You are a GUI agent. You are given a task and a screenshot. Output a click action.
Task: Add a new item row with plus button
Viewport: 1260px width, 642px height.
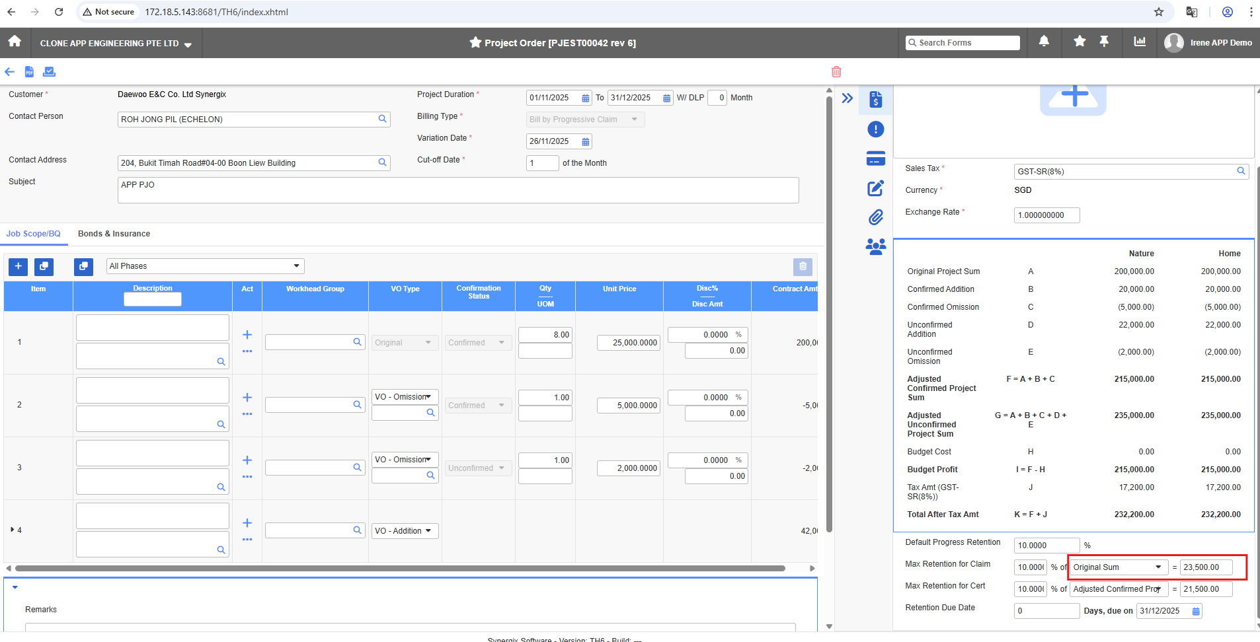(x=18, y=266)
